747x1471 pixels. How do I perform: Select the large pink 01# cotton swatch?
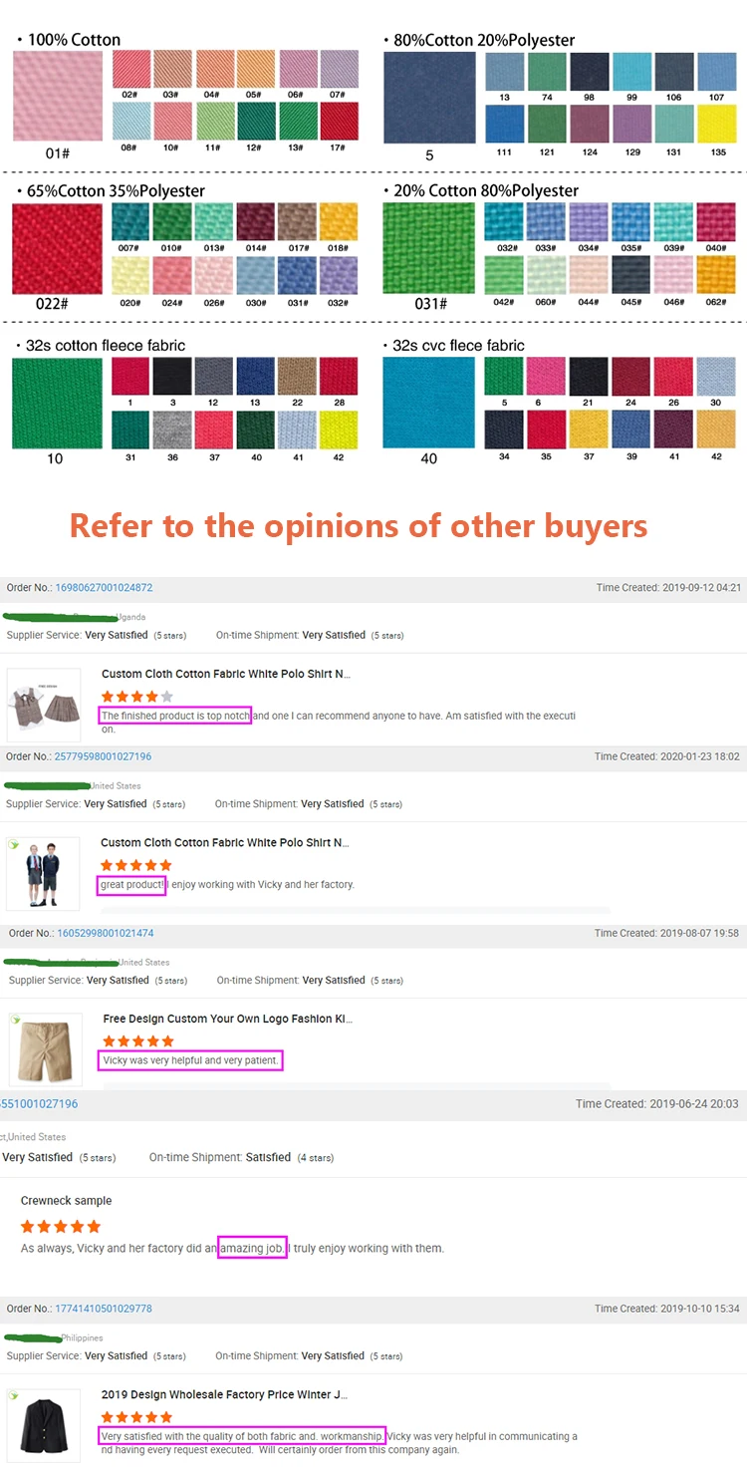[x=58, y=97]
